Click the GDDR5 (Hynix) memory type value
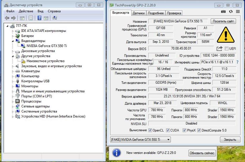Image resolution: width=245 pixels, height=162 pixels. coord(166,82)
